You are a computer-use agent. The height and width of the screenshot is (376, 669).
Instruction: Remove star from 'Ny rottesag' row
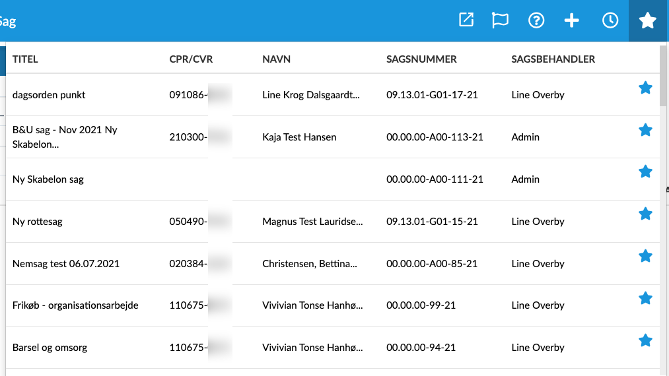[x=645, y=214]
